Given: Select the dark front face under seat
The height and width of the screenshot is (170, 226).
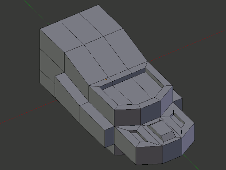Looking at the screenshot, I should (127, 116).
